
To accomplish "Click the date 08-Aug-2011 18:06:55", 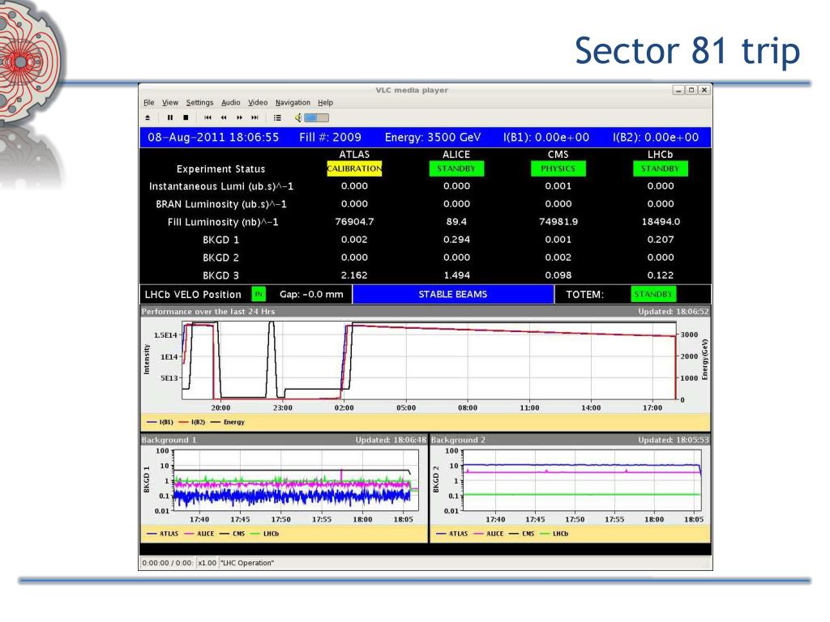I will (x=213, y=138).
